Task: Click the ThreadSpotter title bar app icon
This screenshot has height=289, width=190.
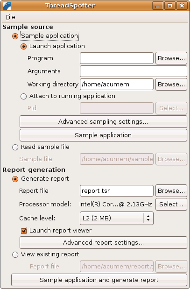Action: click(7, 6)
